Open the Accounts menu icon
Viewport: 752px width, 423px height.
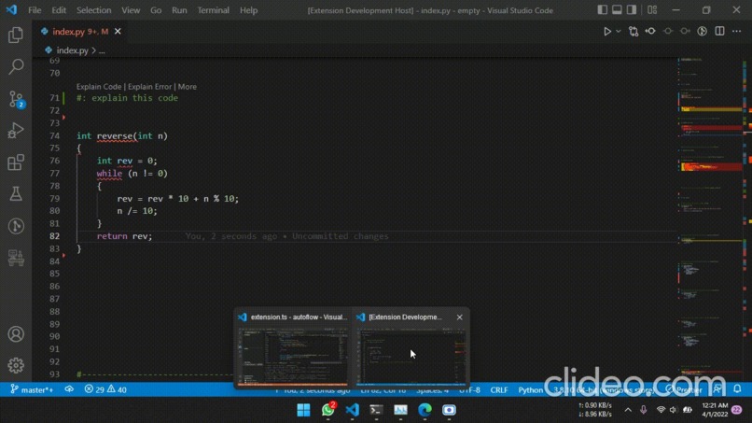pos(16,333)
